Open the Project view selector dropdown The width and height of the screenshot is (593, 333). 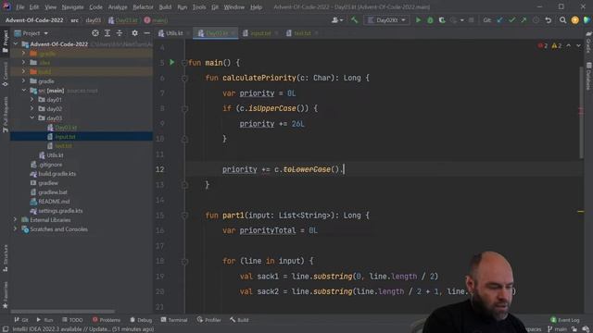[x=31, y=33]
